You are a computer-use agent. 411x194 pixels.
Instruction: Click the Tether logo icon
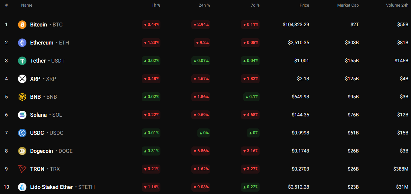[x=22, y=61]
